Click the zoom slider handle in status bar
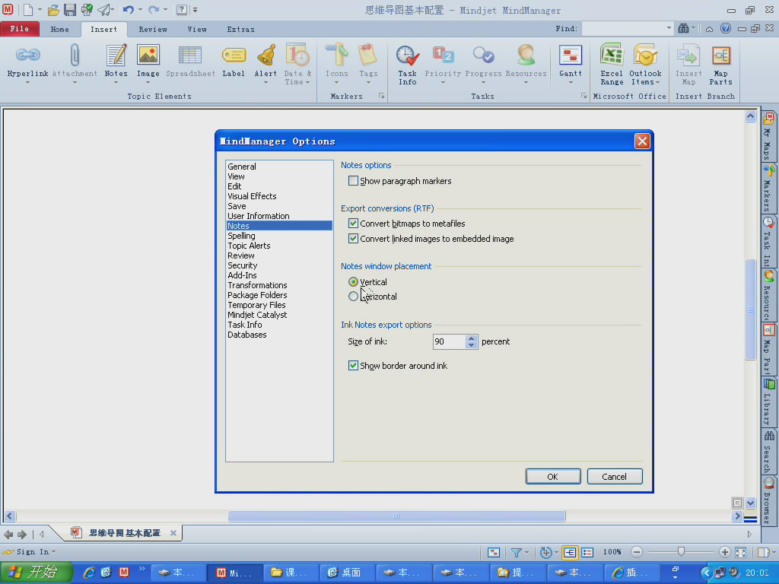This screenshot has width=779, height=584. 681,552
